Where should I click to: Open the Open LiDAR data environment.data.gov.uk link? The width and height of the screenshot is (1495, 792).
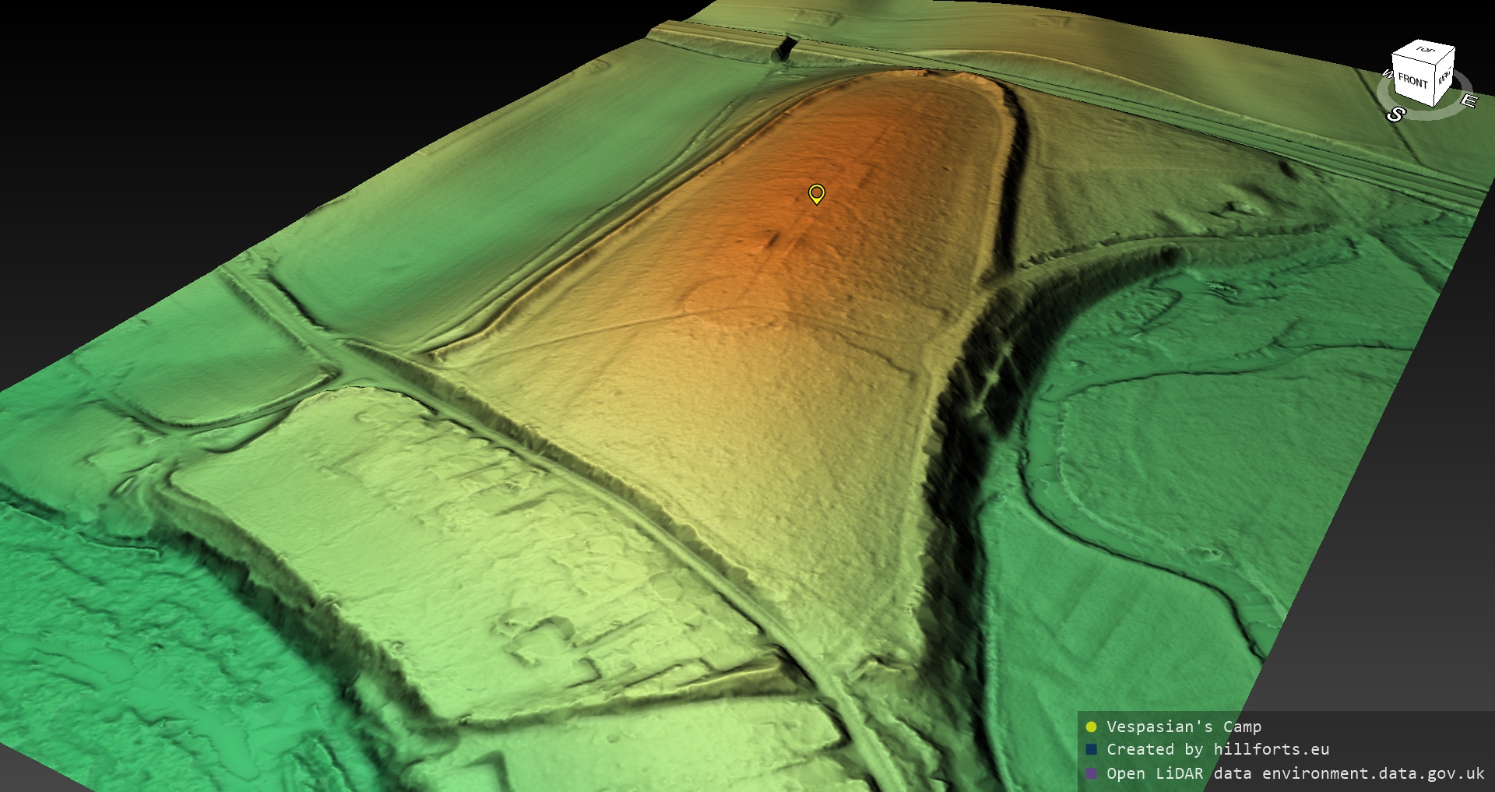[x=1295, y=773]
